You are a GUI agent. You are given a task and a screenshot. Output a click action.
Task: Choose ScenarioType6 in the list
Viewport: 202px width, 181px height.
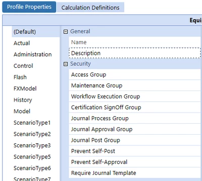pos(36,168)
